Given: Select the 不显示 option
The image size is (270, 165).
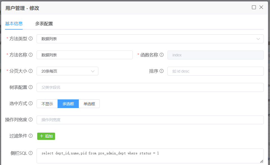Looking at the screenshot, I should (47, 104).
